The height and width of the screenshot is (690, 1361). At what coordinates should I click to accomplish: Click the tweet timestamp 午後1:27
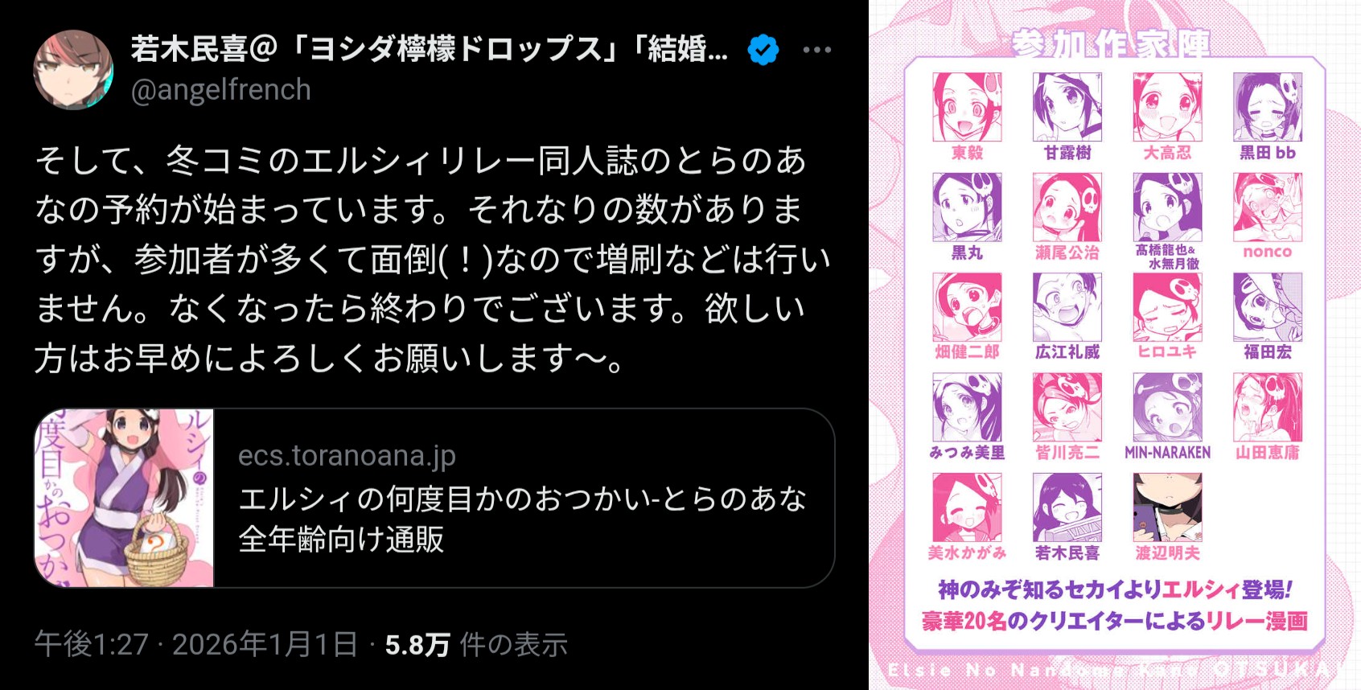tap(92, 644)
